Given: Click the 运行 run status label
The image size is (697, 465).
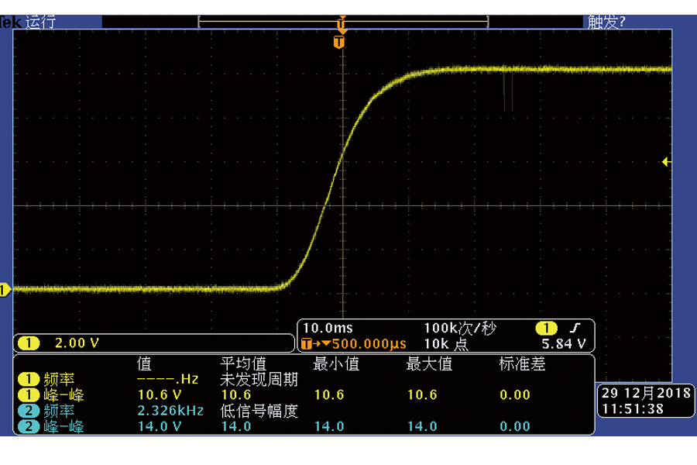Looking at the screenshot, I should coord(40,22).
